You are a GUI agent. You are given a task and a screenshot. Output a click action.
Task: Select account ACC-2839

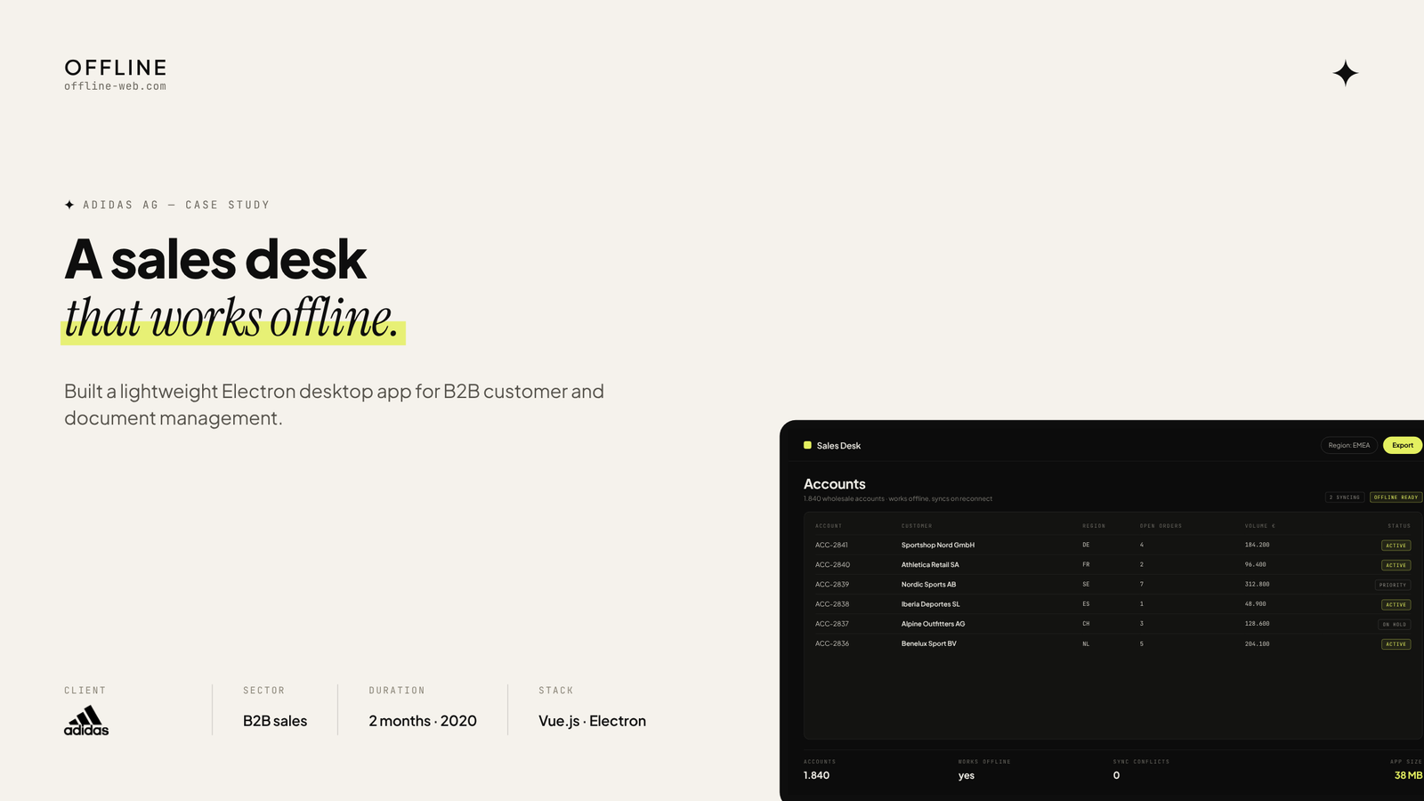coord(832,585)
